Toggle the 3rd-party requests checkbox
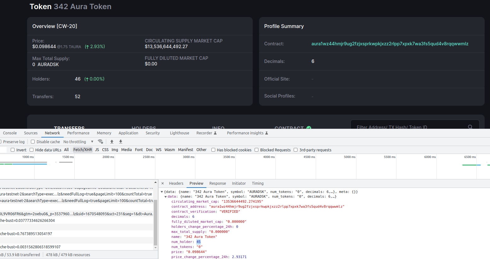Screen dimensions: 490x259 pos(296,150)
